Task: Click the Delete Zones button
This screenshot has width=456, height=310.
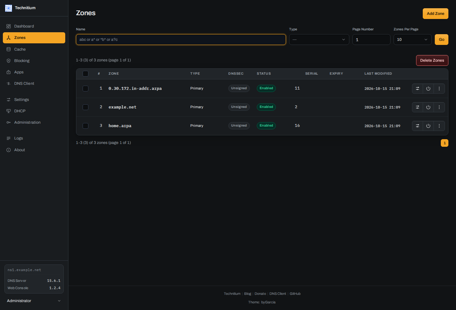Action: point(432,60)
